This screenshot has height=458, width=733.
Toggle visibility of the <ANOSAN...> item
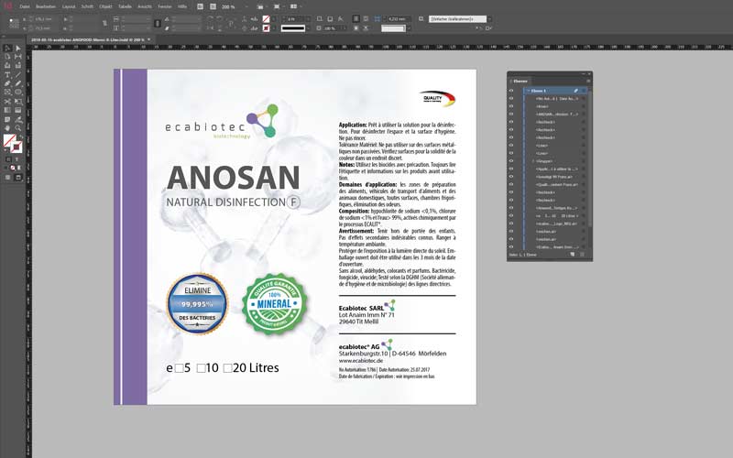[x=511, y=114]
